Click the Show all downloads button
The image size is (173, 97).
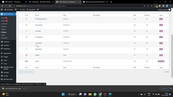coord(164,88)
